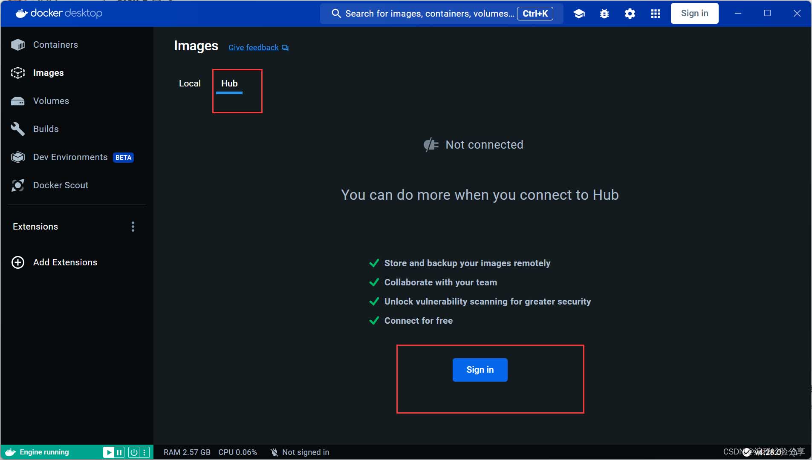812x460 pixels.
Task: Click the Not signed in status
Action: tap(306, 452)
